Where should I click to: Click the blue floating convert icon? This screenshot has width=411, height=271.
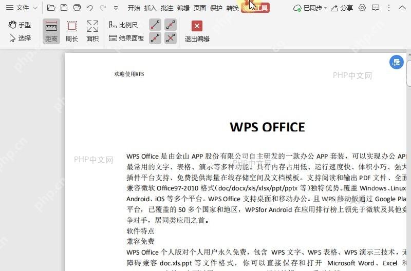point(396,62)
